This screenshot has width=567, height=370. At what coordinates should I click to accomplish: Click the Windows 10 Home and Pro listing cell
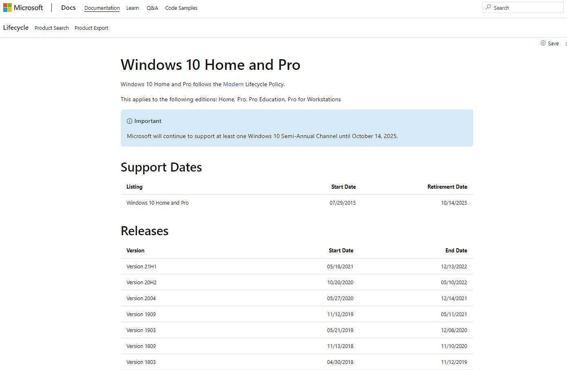[x=157, y=203]
